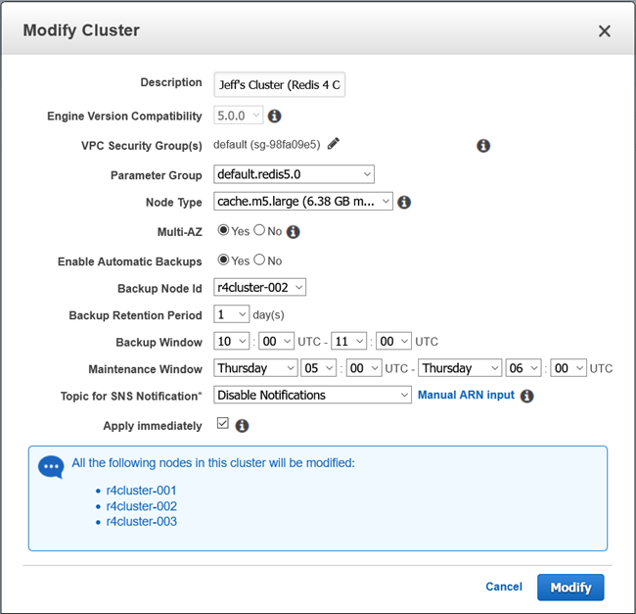
Task: Open the Backup Node Id dropdown
Action: (260, 287)
